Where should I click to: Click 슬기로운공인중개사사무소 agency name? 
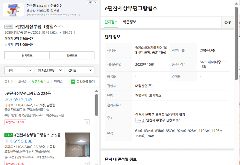(19, 157)
